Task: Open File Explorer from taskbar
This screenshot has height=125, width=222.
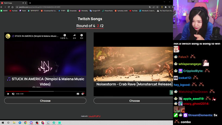Action: tap(14, 123)
